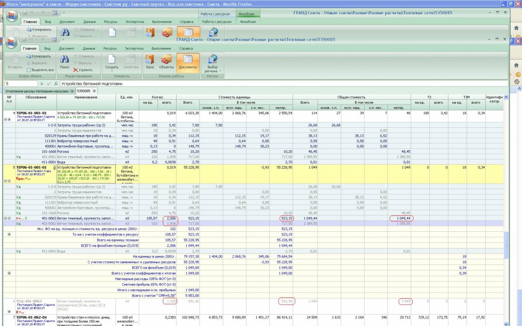Image resolution: width=522 pixels, height=326 pixels.
Task: Select the Отопление школы тепловыми насосами document tab
Action: pos(37,91)
